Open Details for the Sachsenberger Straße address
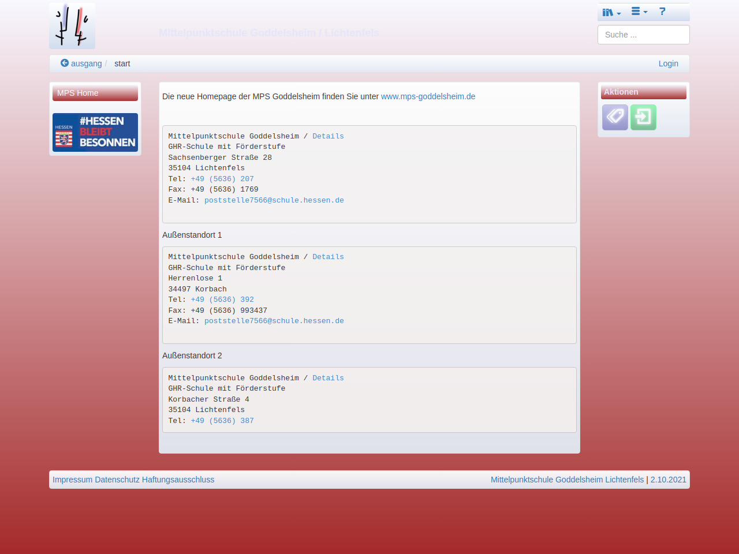This screenshot has width=739, height=554. (x=328, y=136)
